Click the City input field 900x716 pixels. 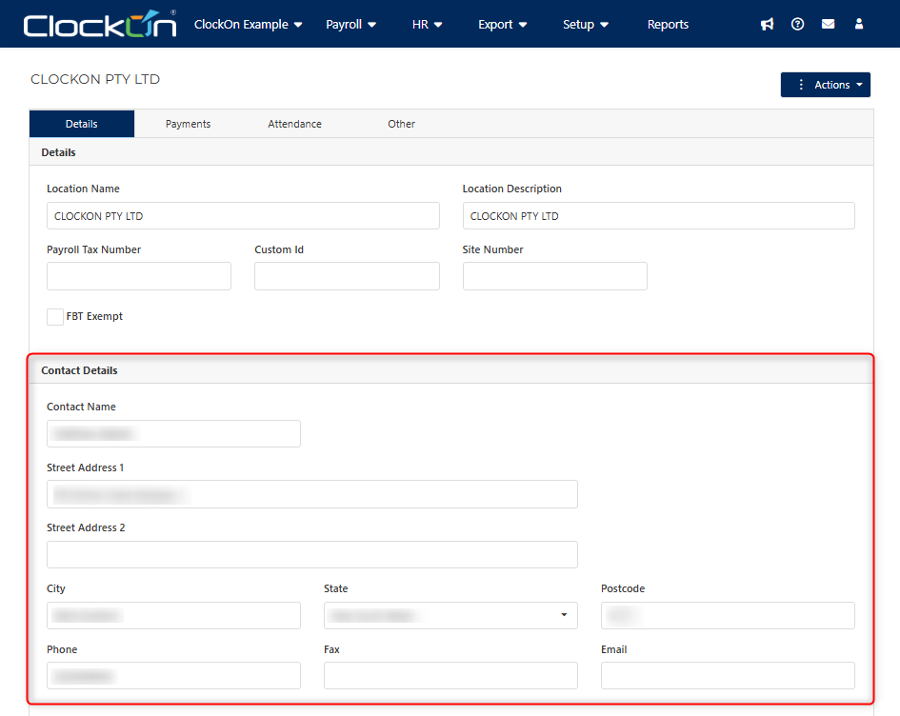pyautogui.click(x=173, y=616)
